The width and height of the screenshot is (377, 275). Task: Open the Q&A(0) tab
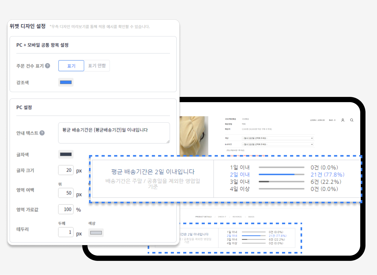(x=251, y=217)
